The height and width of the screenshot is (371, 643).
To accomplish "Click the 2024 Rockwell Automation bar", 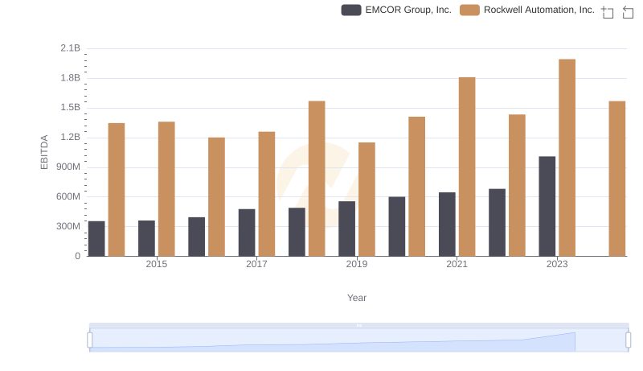I will [x=617, y=179].
